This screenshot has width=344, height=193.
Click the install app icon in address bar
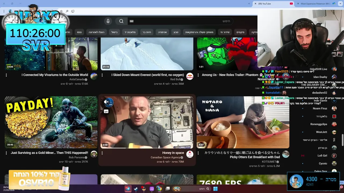click(73, 11)
